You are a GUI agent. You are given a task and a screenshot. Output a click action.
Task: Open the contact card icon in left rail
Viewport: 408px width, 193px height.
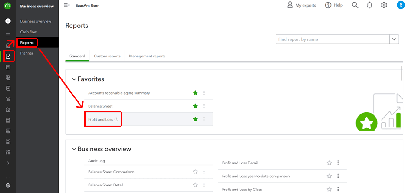[8, 88]
